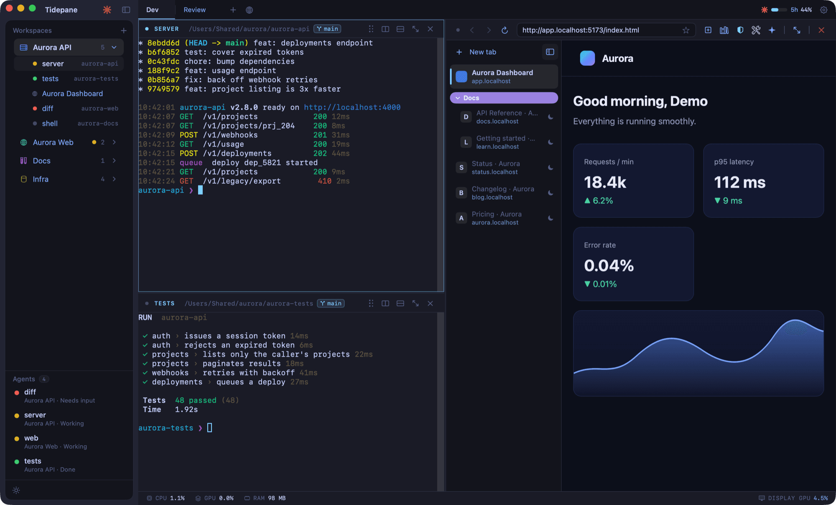The image size is (836, 505).
Task: Open the http://localhost:4000 link in the terminal
Action: point(352,107)
